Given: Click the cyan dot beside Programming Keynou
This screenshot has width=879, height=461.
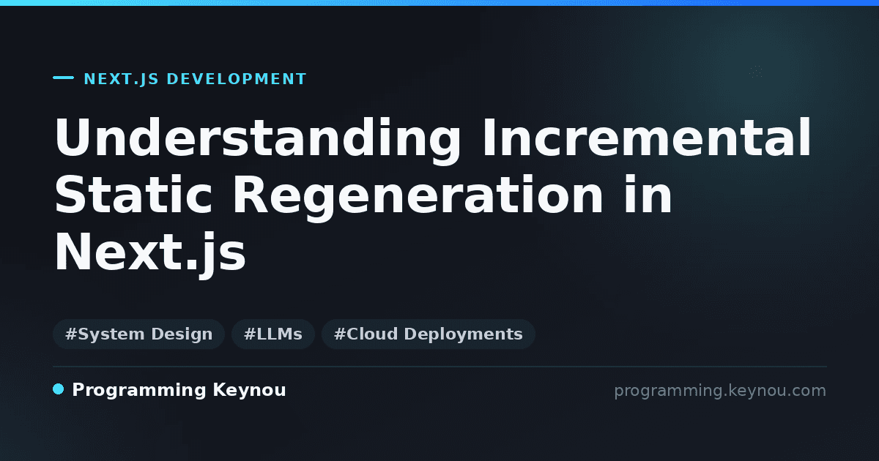Looking at the screenshot, I should [59, 389].
